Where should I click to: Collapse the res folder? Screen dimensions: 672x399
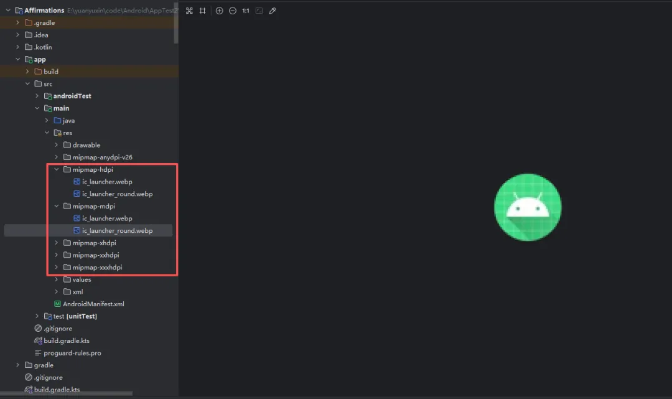click(47, 133)
